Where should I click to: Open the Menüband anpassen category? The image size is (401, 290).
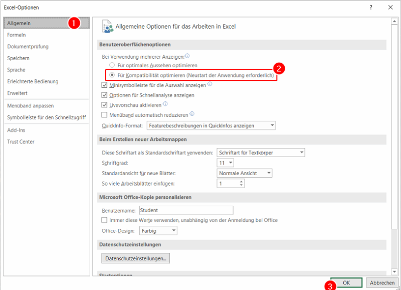47,106
